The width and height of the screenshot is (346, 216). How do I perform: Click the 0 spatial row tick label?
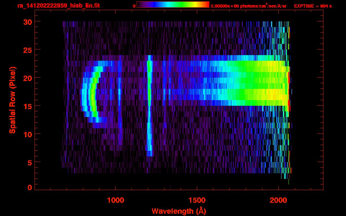click(30, 187)
